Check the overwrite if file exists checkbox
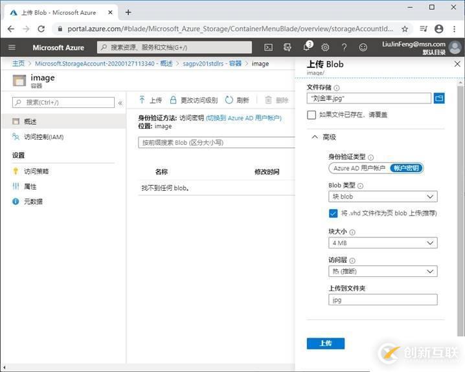 pyautogui.click(x=312, y=115)
